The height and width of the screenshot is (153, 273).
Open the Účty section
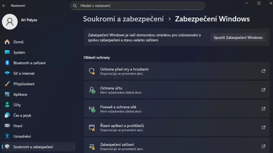[x=39, y=105]
